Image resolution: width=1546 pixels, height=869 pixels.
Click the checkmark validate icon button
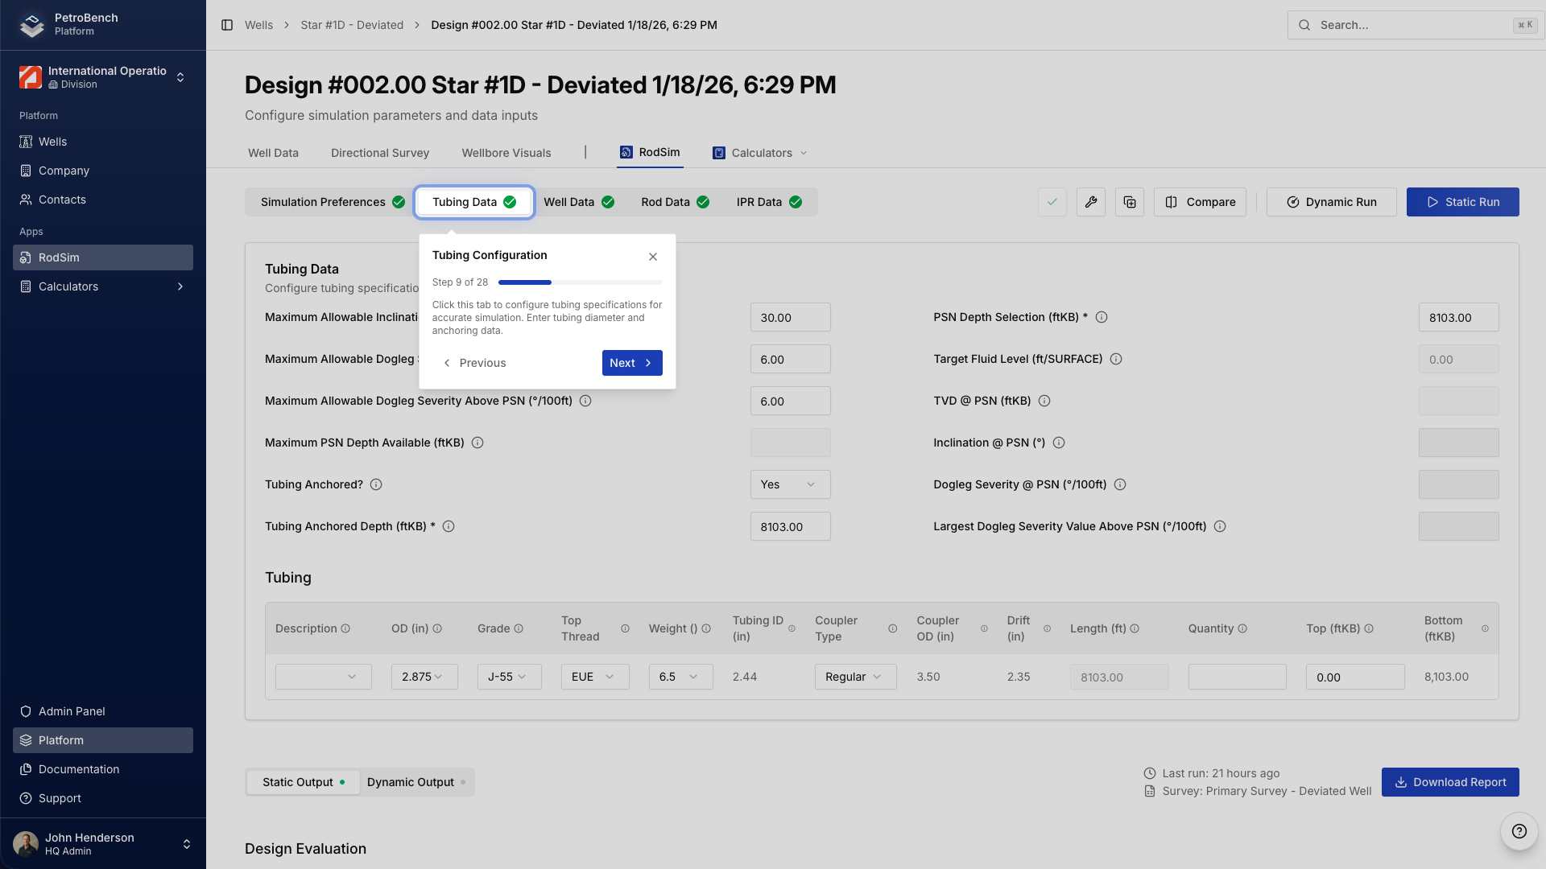1052,202
